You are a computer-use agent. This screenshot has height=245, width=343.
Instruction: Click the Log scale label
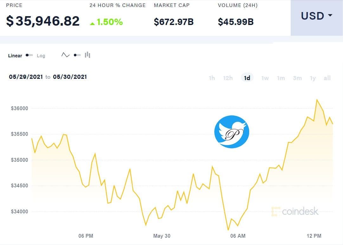pyautogui.click(x=41, y=56)
